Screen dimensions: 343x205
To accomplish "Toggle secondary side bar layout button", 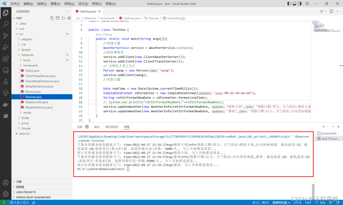I will point(300,4).
